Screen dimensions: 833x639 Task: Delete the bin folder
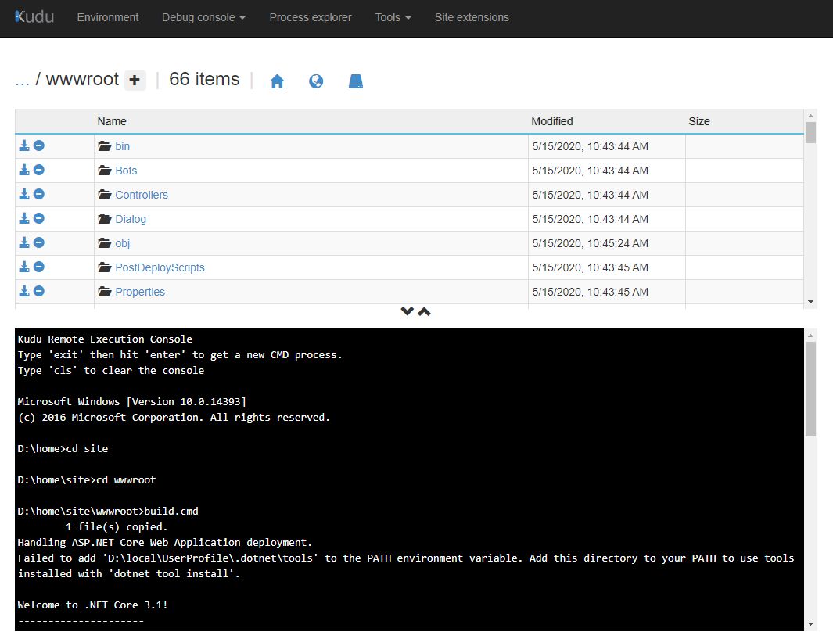tap(39, 145)
